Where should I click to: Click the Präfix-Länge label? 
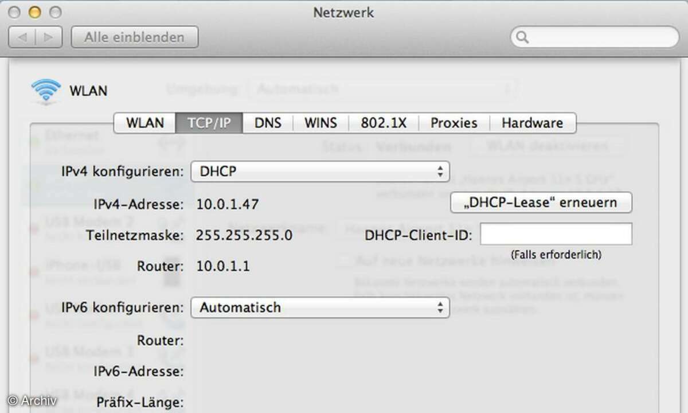pyautogui.click(x=140, y=402)
